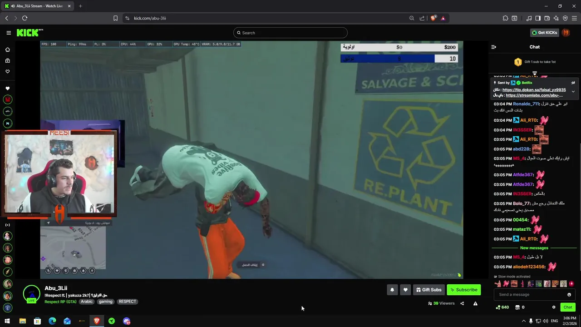This screenshot has height=327, width=581.
Task: Click the Gift Subs button
Action: 428,290
